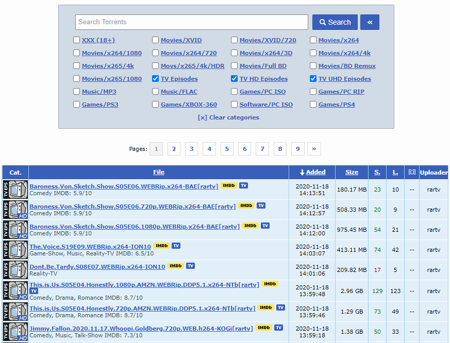Image resolution: width=450 pixels, height=343 pixels.
Task: Open This.is.Us.S05E04 720p AMZN torrent link
Action: (142, 308)
